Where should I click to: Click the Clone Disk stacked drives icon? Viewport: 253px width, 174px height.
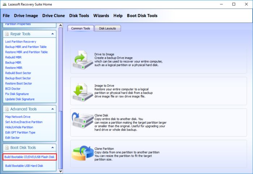point(82,120)
